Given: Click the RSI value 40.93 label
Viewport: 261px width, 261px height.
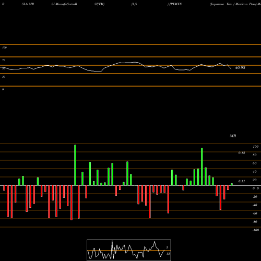Looking at the screenshot, I should coord(240,68).
